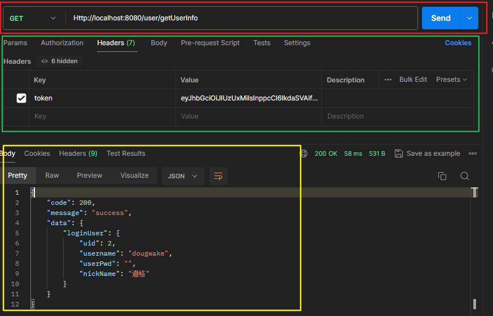The height and width of the screenshot is (316, 493).
Task: Click Save as example
Action: 428,153
